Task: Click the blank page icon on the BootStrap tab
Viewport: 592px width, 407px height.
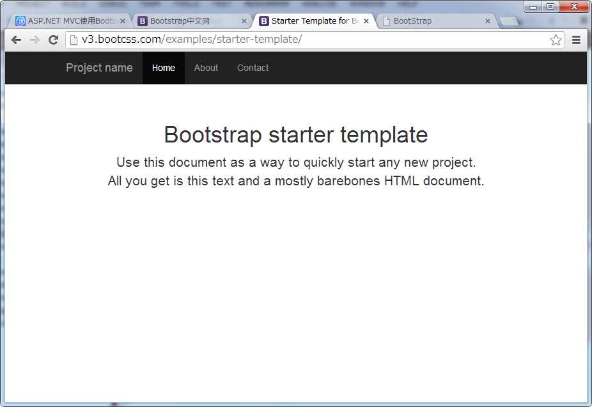Action: click(386, 21)
